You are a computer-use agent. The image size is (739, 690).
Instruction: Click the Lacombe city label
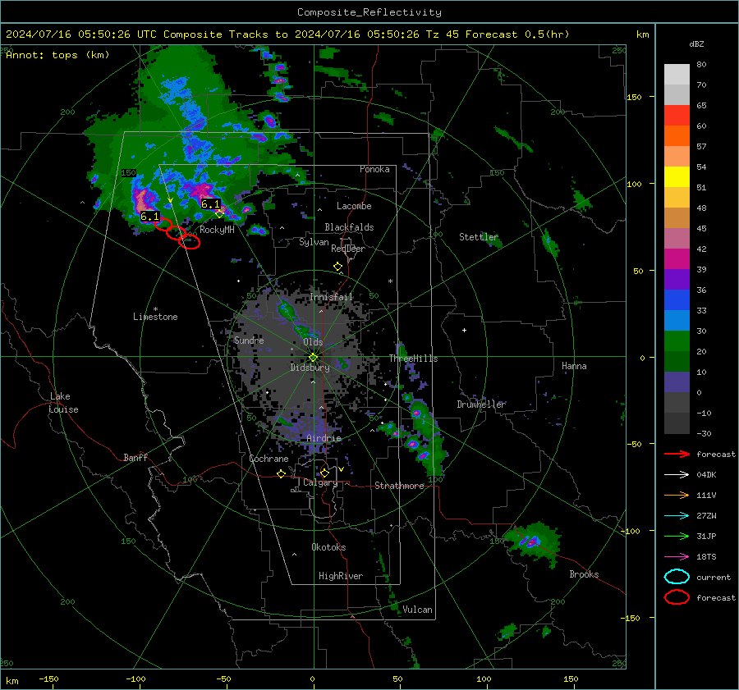[354, 206]
